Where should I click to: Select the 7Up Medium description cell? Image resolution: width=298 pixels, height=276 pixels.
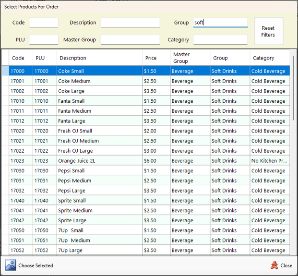coord(99,240)
